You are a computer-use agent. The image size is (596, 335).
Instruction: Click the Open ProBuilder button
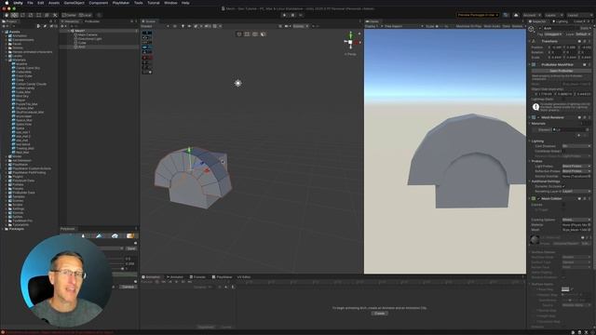pos(561,71)
